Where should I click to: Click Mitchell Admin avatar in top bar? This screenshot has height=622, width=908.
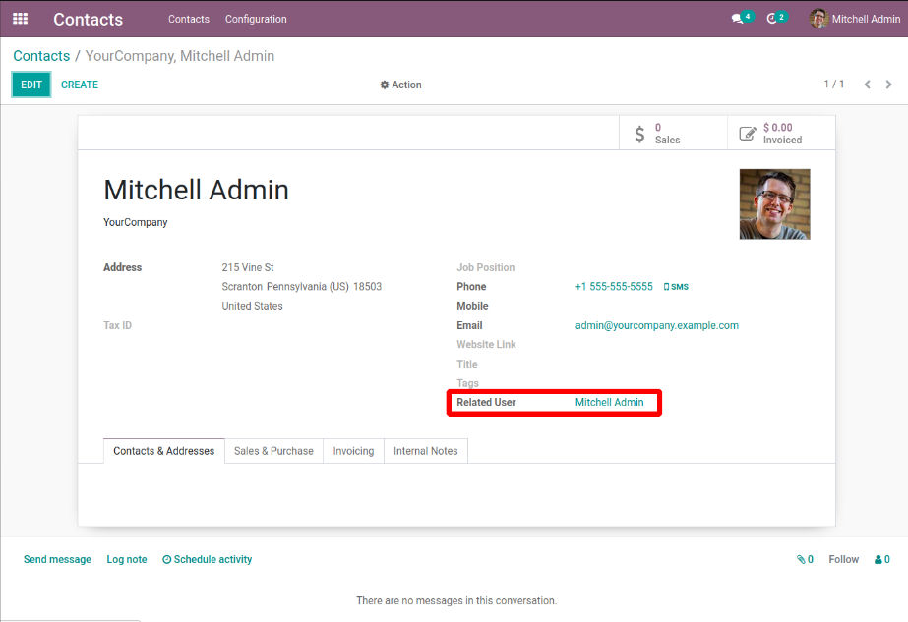pos(818,19)
